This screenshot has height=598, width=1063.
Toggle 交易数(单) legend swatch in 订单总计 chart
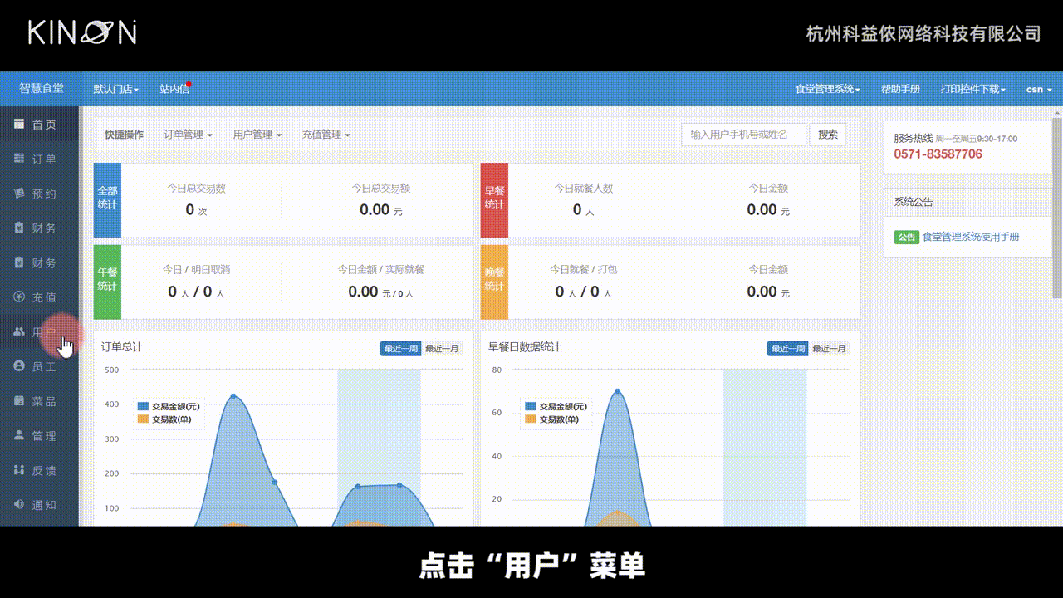point(143,419)
